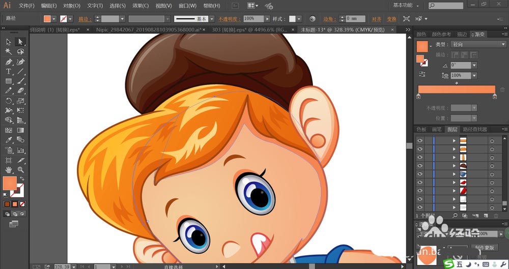Click the 制作蒙版 button
Viewport: 509px width, 269px height.
pyautogui.click(x=485, y=247)
